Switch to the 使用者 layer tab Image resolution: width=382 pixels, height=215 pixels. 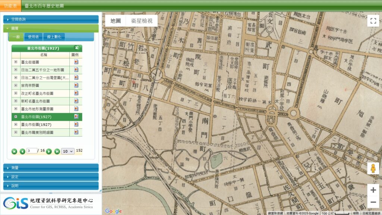tap(33, 37)
